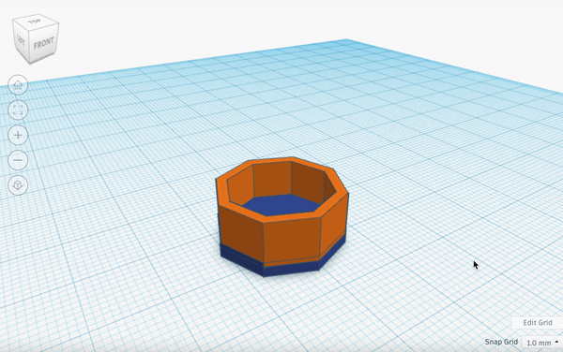Click FRONT face of the view cube
Screen dimensions: 563x352
(43, 43)
